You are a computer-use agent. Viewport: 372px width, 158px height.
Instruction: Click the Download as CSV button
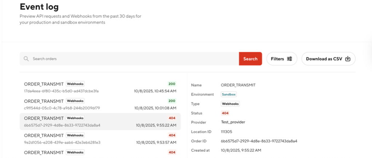click(x=328, y=59)
